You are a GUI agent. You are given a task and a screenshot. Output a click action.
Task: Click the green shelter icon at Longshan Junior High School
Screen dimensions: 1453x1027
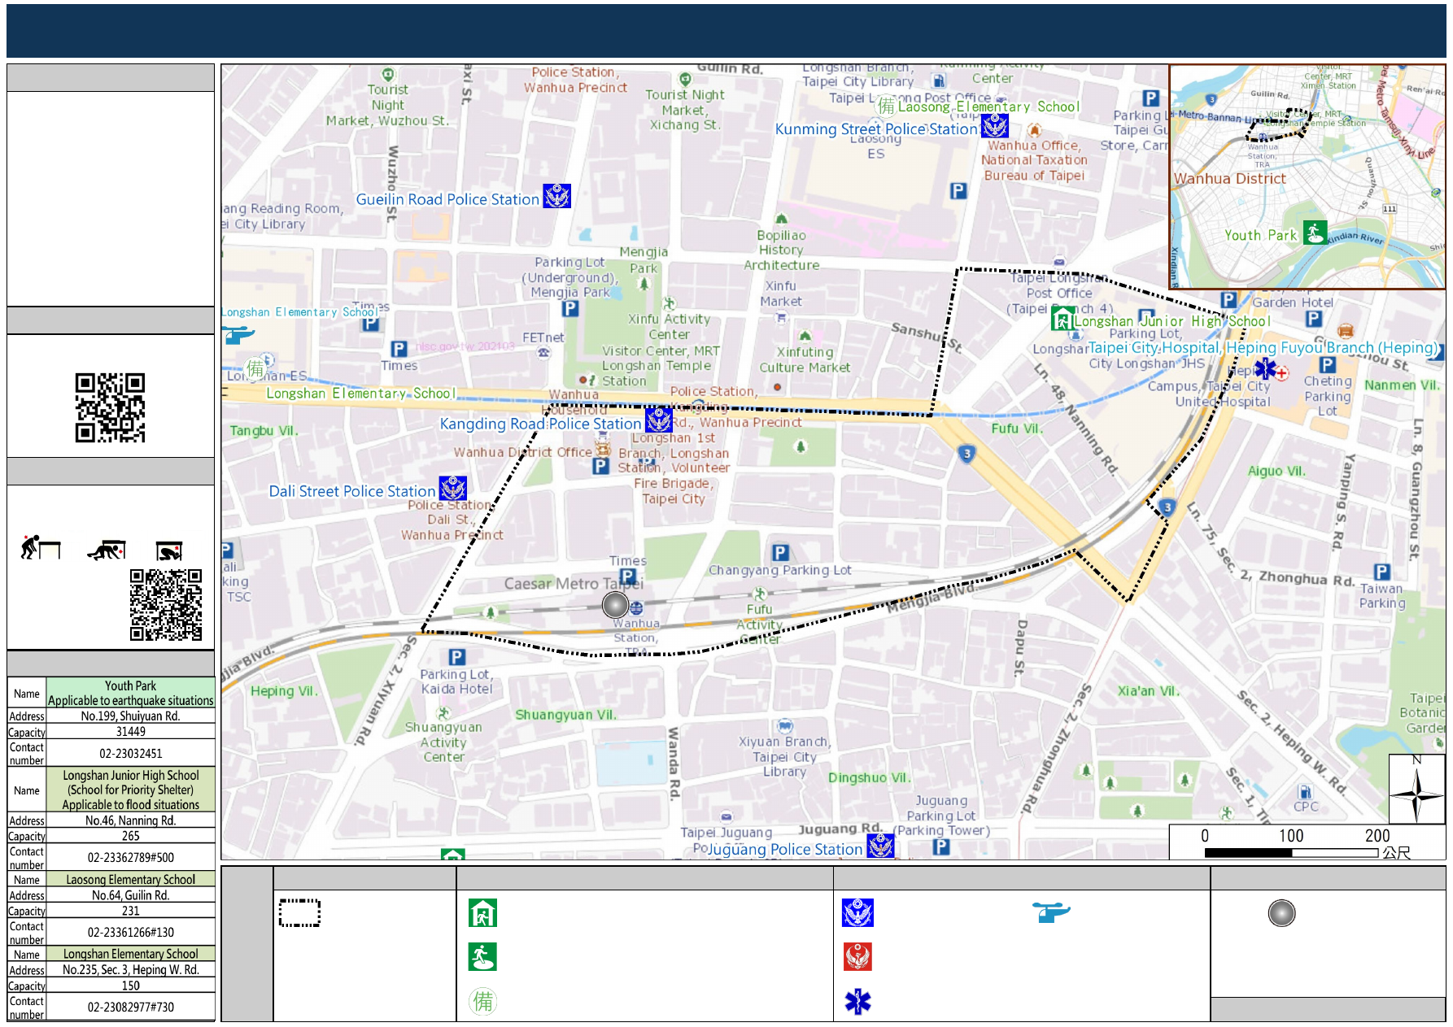1062,319
